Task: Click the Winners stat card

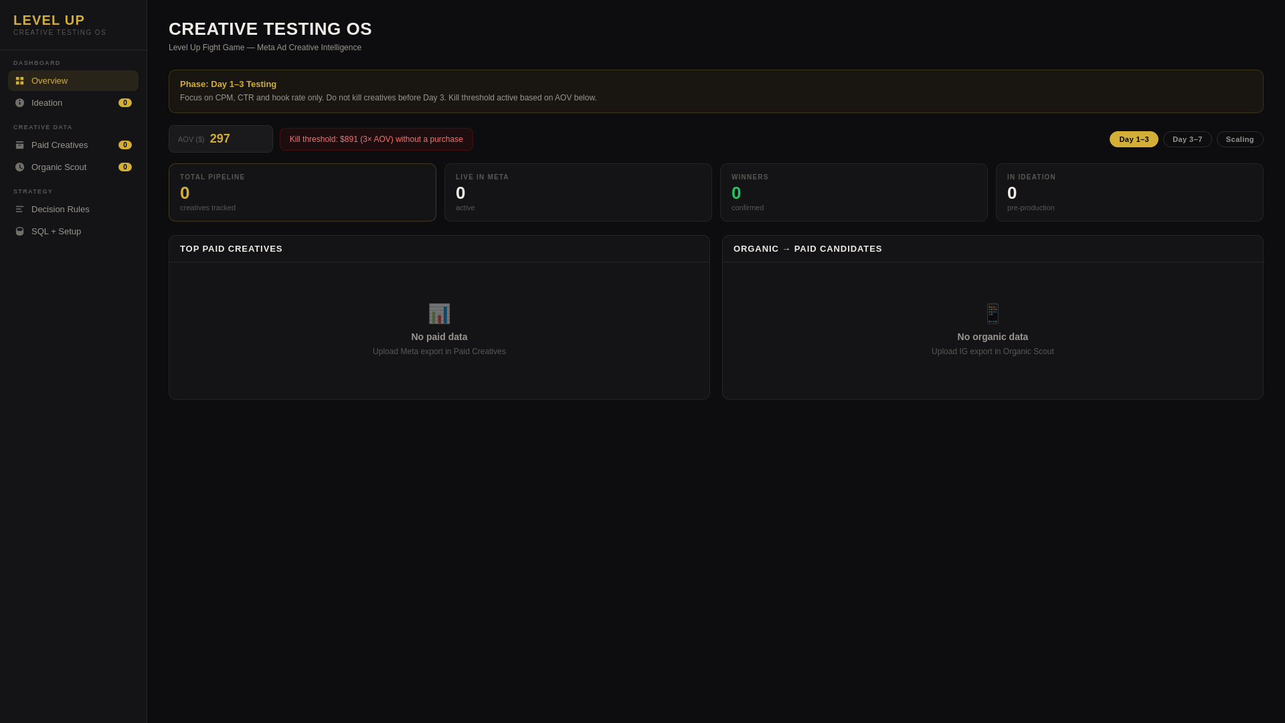Action: click(854, 193)
